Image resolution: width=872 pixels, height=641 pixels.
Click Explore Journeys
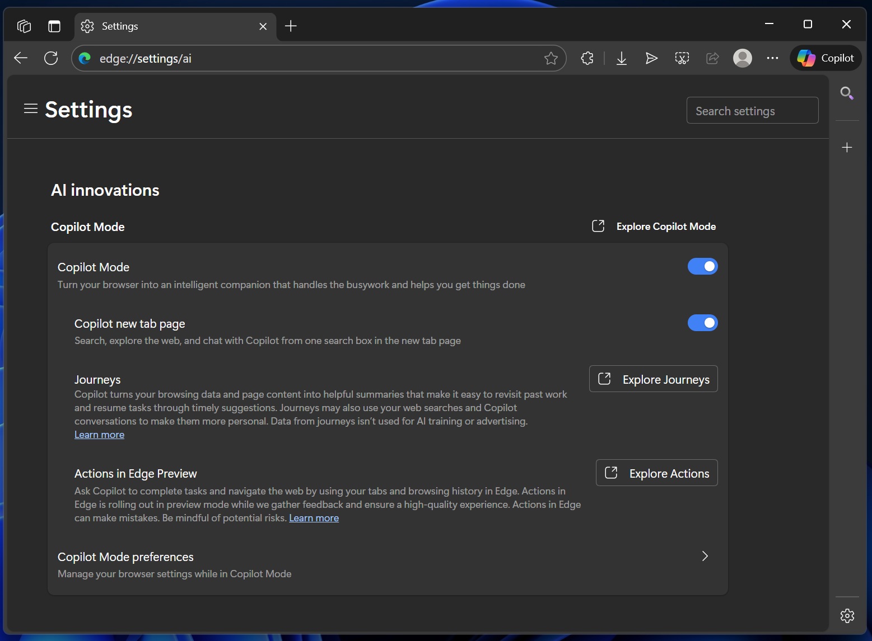pyautogui.click(x=653, y=379)
